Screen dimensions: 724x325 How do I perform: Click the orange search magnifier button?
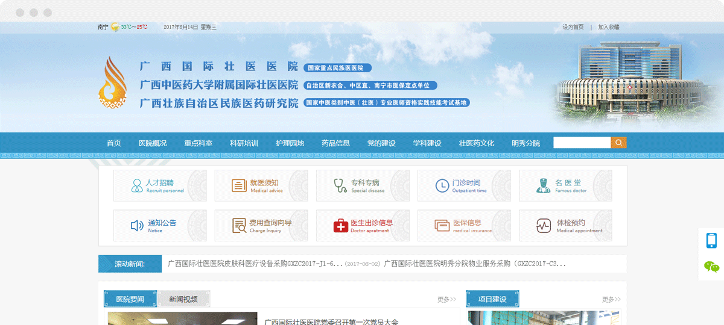(619, 143)
